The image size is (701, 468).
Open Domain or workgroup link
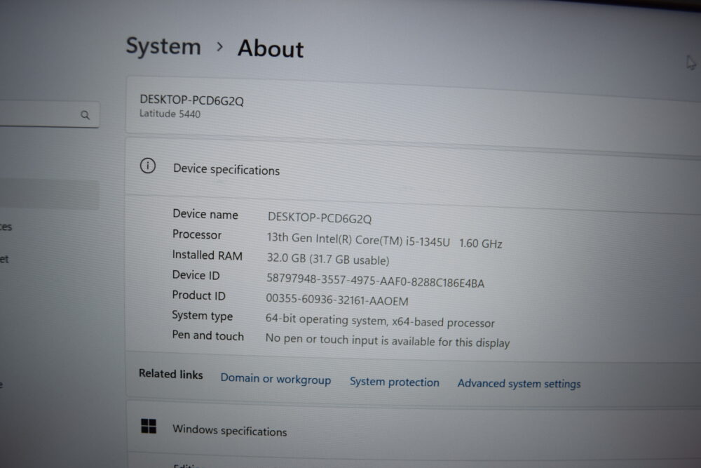[x=275, y=379]
